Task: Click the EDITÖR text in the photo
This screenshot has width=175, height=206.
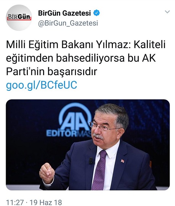Action: (x=61, y=134)
